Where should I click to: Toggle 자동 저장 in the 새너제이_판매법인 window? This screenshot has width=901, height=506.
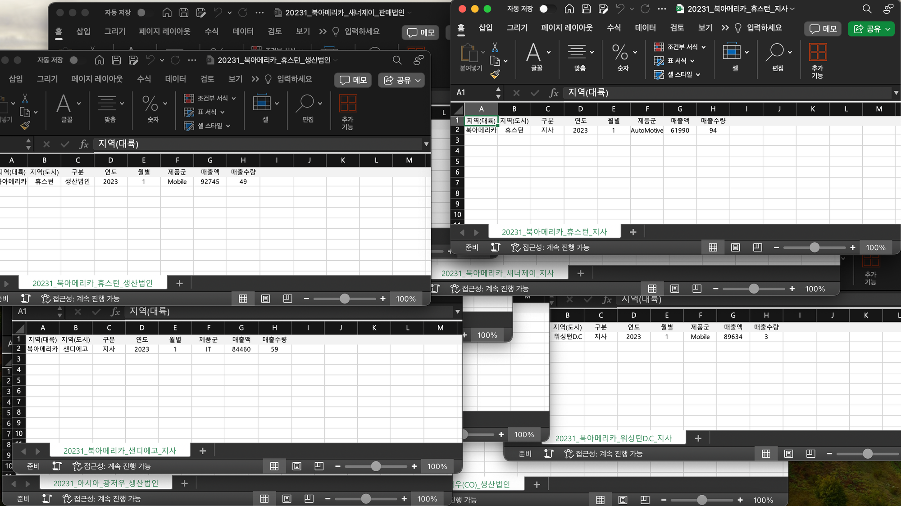click(144, 13)
